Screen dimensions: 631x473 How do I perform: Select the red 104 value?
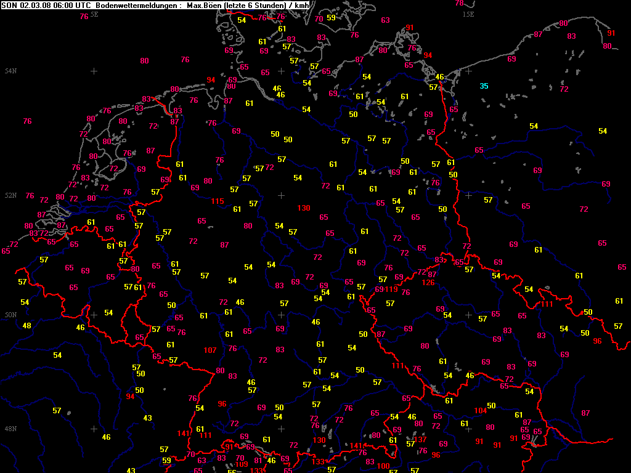click(x=481, y=411)
